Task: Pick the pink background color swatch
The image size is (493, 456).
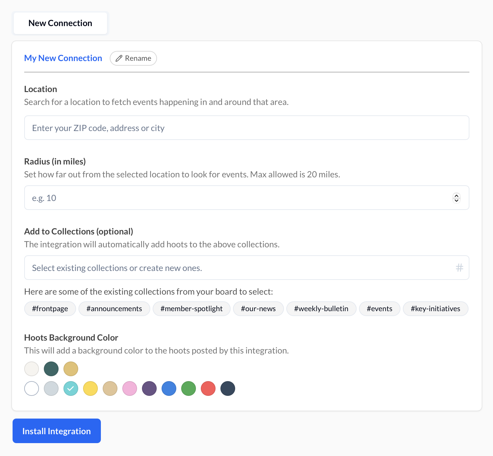Action: pos(130,388)
